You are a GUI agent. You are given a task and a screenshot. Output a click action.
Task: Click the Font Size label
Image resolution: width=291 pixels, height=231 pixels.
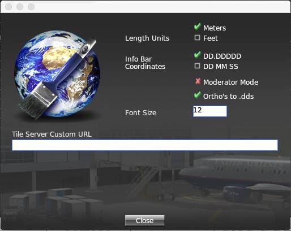click(141, 113)
